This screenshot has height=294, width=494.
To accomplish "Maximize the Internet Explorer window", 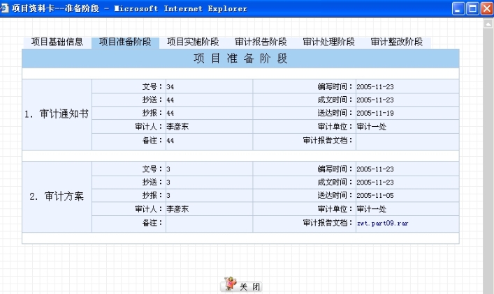I will pos(472,8).
